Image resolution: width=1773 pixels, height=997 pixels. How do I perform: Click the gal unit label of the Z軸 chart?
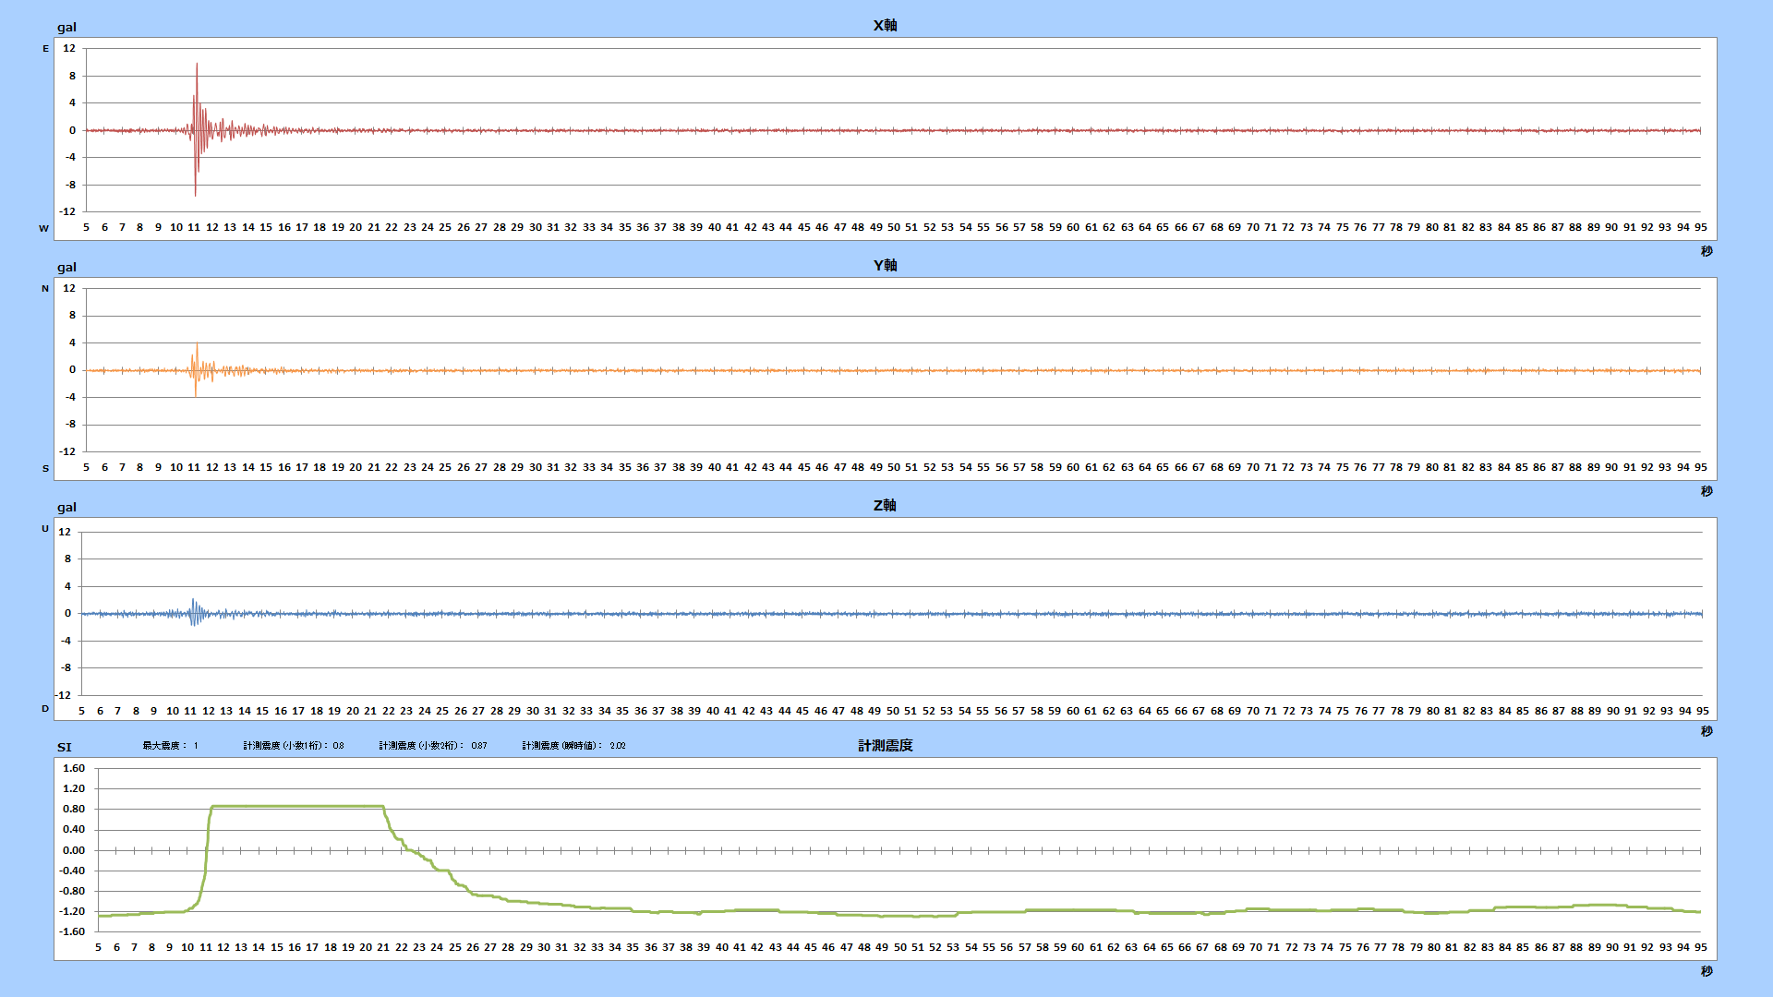tap(66, 507)
